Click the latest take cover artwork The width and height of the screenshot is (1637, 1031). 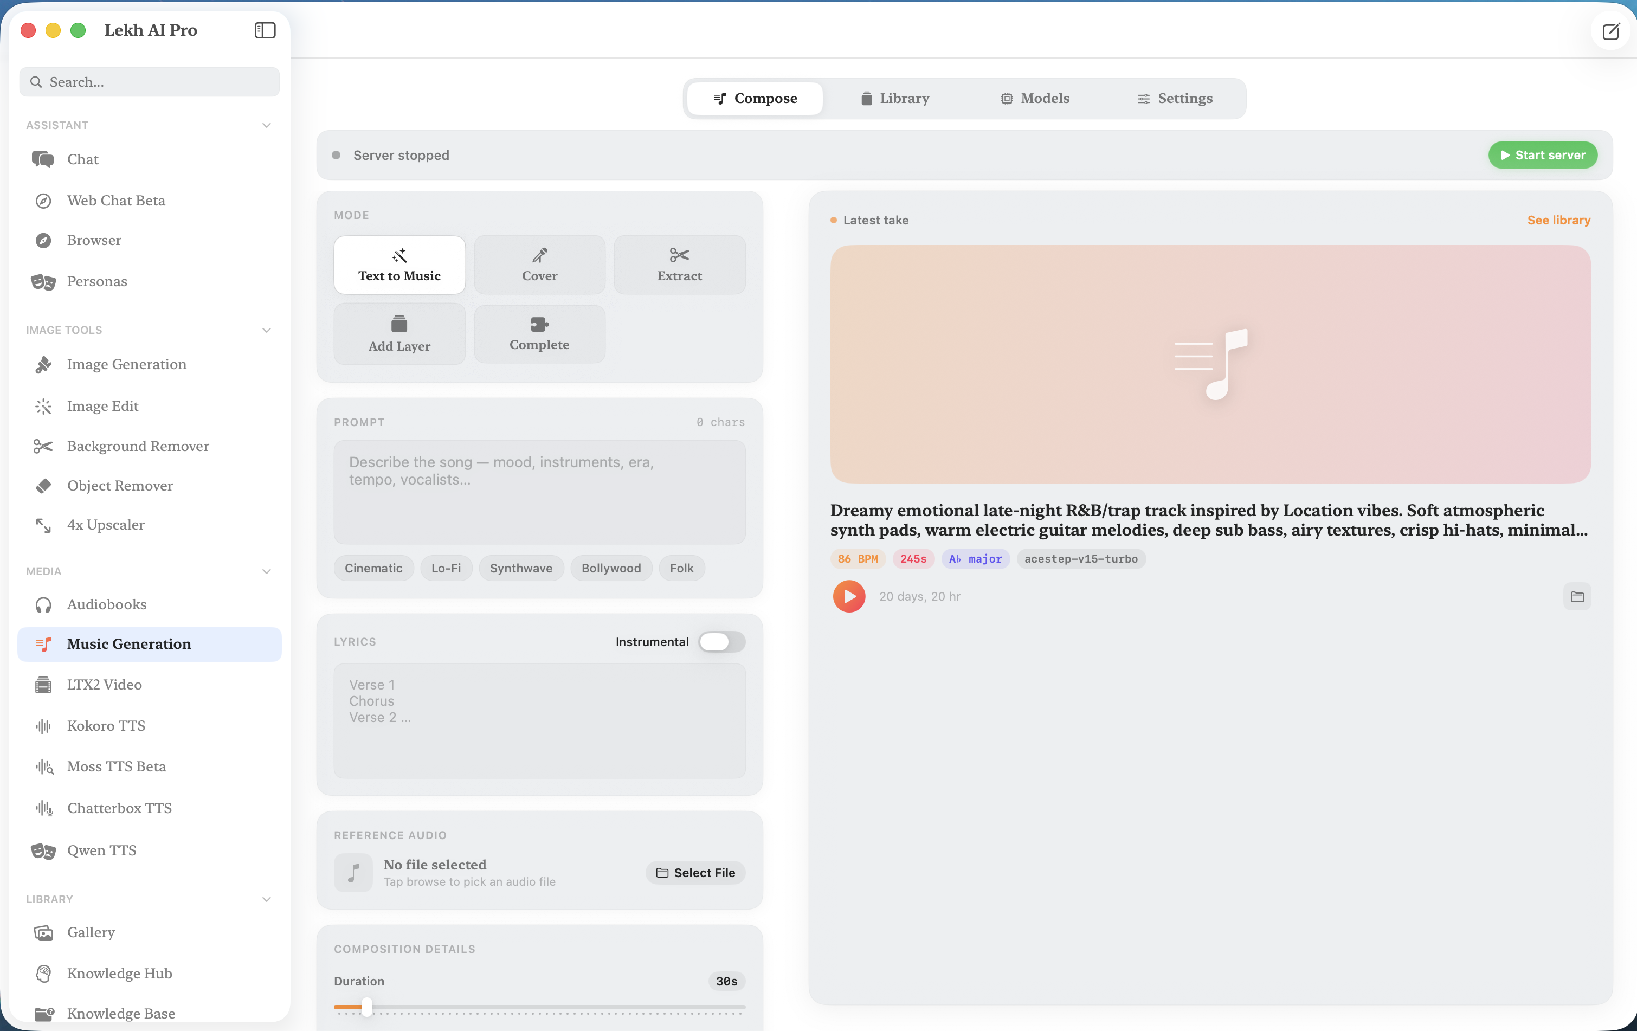click(1210, 364)
